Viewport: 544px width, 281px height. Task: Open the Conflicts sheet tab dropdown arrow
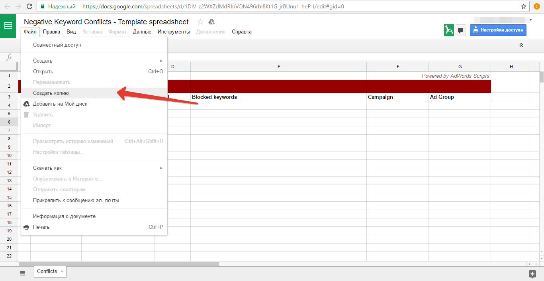pos(62,271)
